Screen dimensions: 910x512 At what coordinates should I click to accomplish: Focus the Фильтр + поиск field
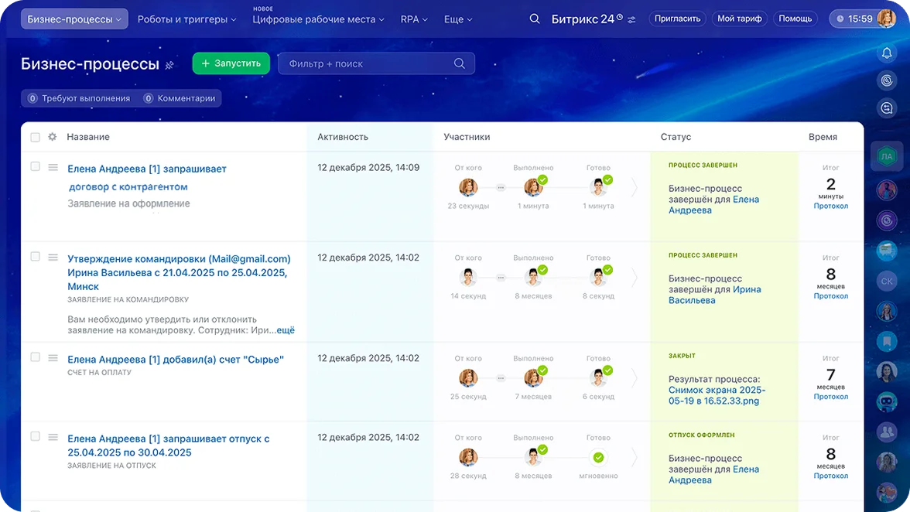tap(376, 63)
